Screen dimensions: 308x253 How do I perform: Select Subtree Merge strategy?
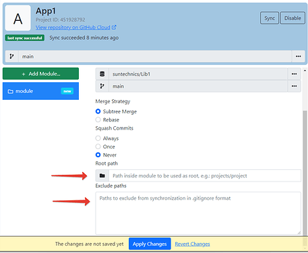click(x=98, y=111)
